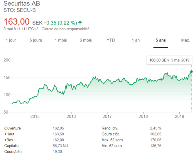Click the 'Max. 52 sem.' label
The height and width of the screenshot is (158, 194).
(x=113, y=140)
